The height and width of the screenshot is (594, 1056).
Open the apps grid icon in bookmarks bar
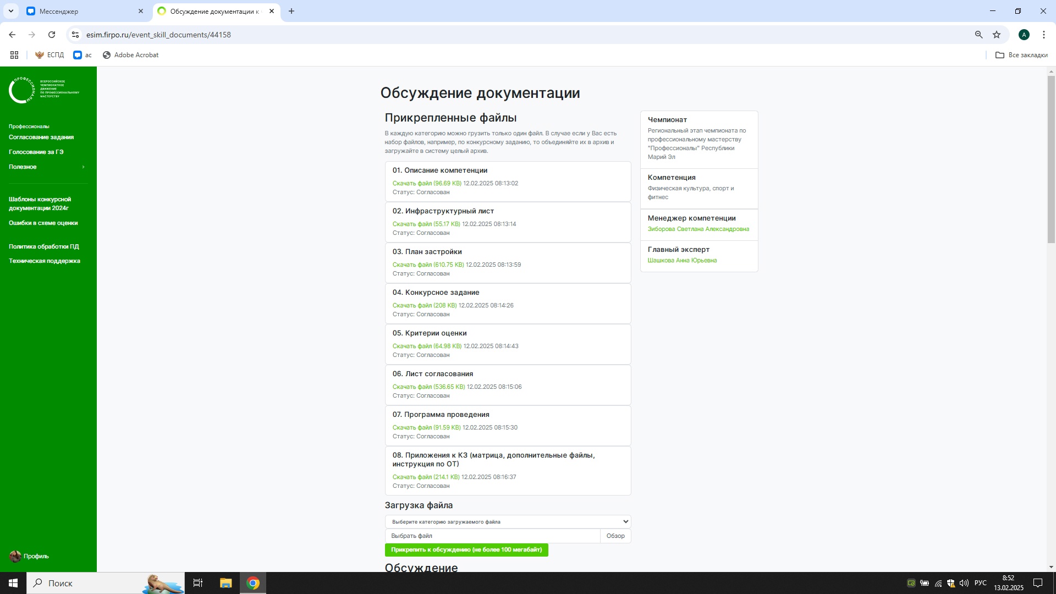(x=14, y=55)
